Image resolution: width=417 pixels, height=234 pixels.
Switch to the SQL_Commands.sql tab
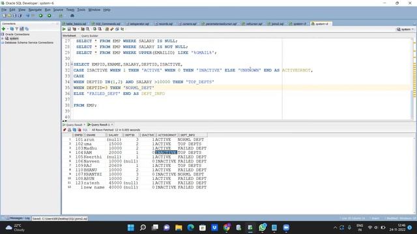coord(106,24)
